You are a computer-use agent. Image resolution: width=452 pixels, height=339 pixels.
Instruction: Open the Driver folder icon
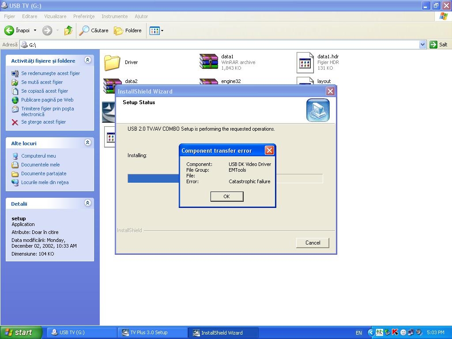tap(112, 62)
